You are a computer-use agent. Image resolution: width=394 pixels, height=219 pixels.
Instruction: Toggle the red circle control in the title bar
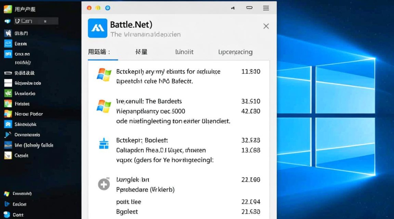89,8
